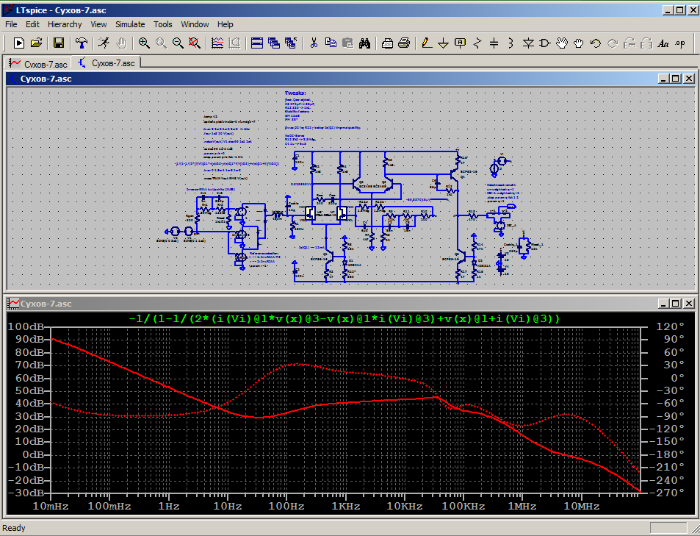Open the Control Panel hammer icon

pos(82,43)
